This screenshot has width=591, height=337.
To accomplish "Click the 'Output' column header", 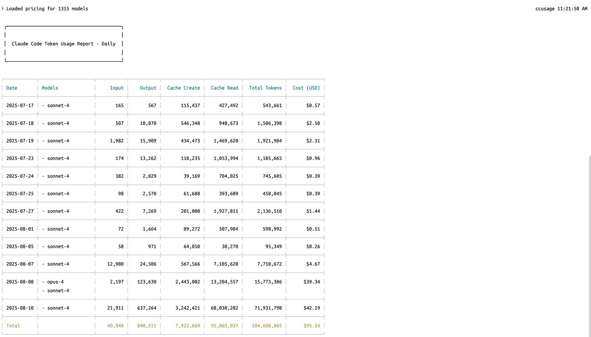I will click(x=148, y=88).
